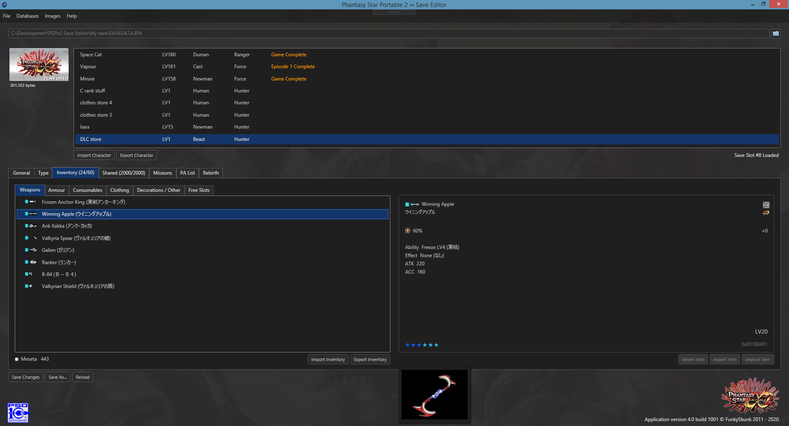Select the Clothing sub-tab
Image resolution: width=789 pixels, height=426 pixels.
point(120,190)
